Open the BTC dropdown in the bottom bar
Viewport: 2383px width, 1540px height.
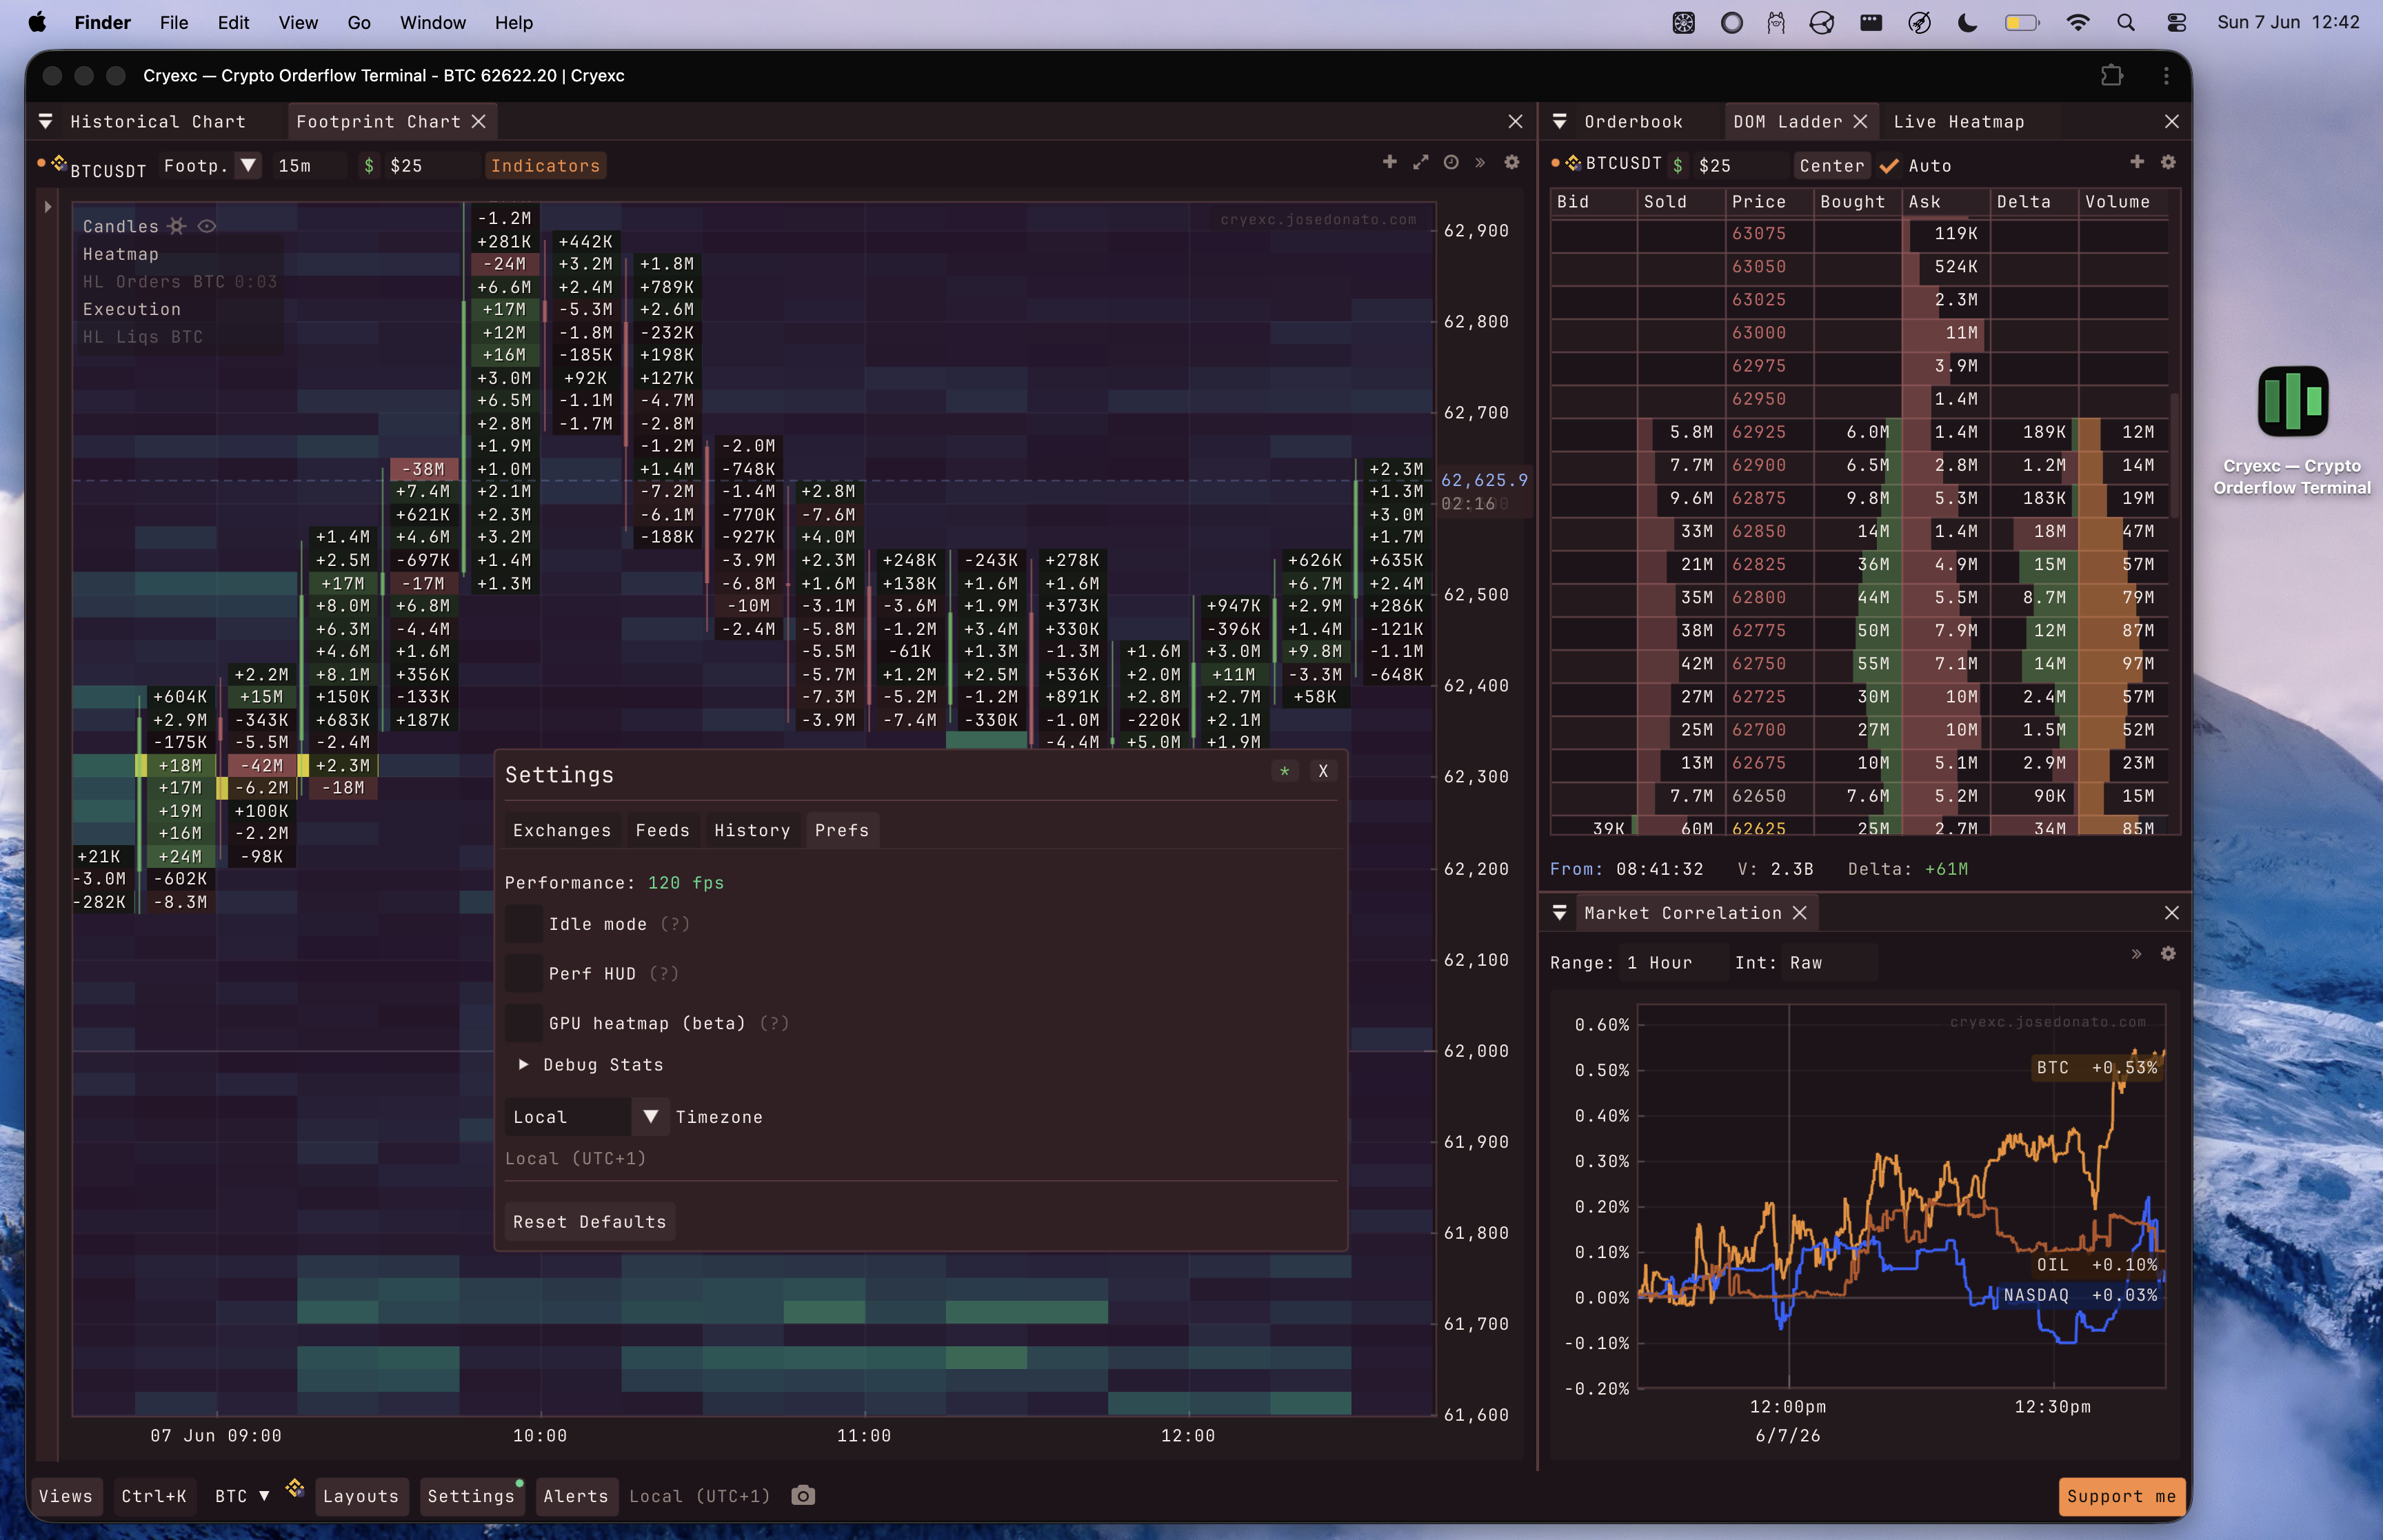tap(242, 1496)
